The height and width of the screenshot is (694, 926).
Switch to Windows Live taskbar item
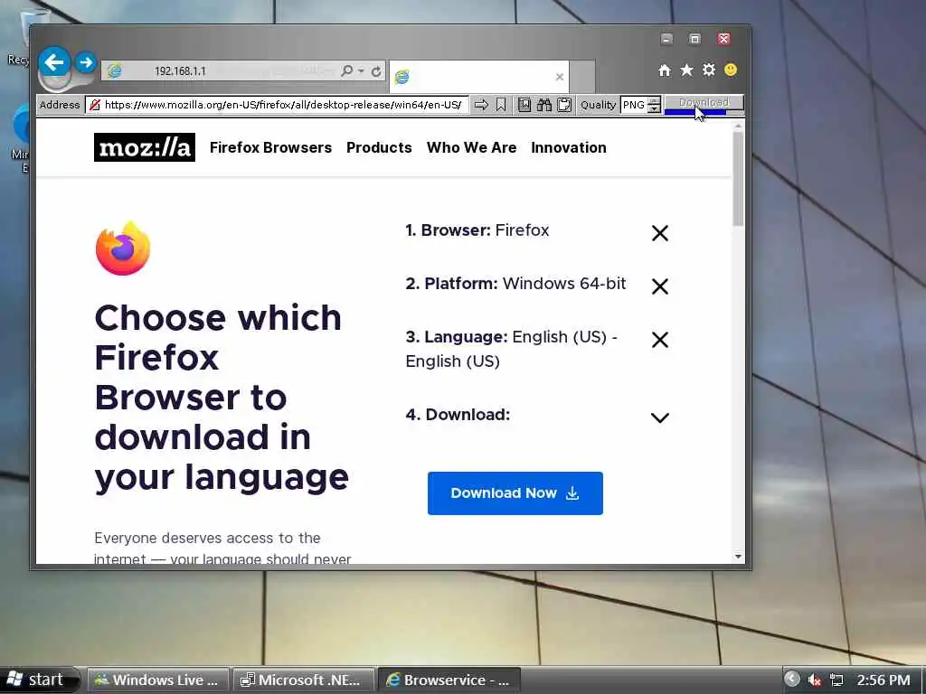click(157, 680)
